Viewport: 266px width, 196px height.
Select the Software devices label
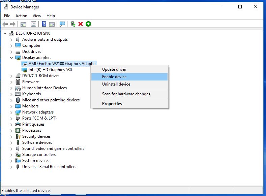(x=37, y=142)
